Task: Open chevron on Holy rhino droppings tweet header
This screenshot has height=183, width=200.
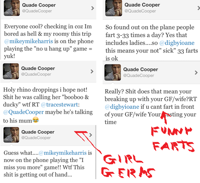Action: click(92, 71)
